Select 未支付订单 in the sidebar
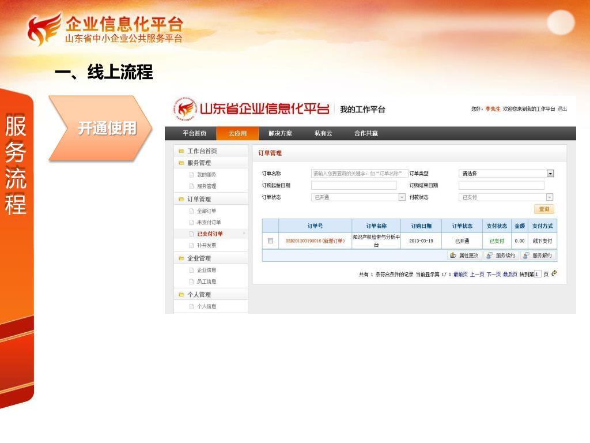The width and height of the screenshot is (590, 443). pyautogui.click(x=209, y=223)
